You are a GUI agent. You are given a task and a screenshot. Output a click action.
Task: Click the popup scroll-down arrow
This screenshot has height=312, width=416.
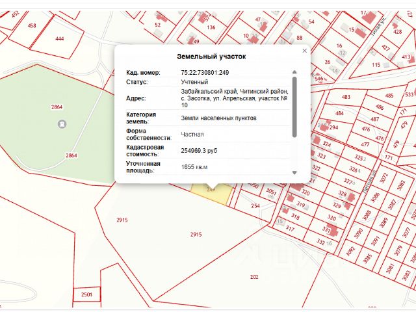(294, 173)
